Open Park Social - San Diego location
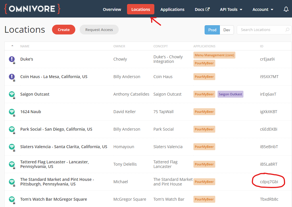The image size is (292, 207). (x=56, y=129)
